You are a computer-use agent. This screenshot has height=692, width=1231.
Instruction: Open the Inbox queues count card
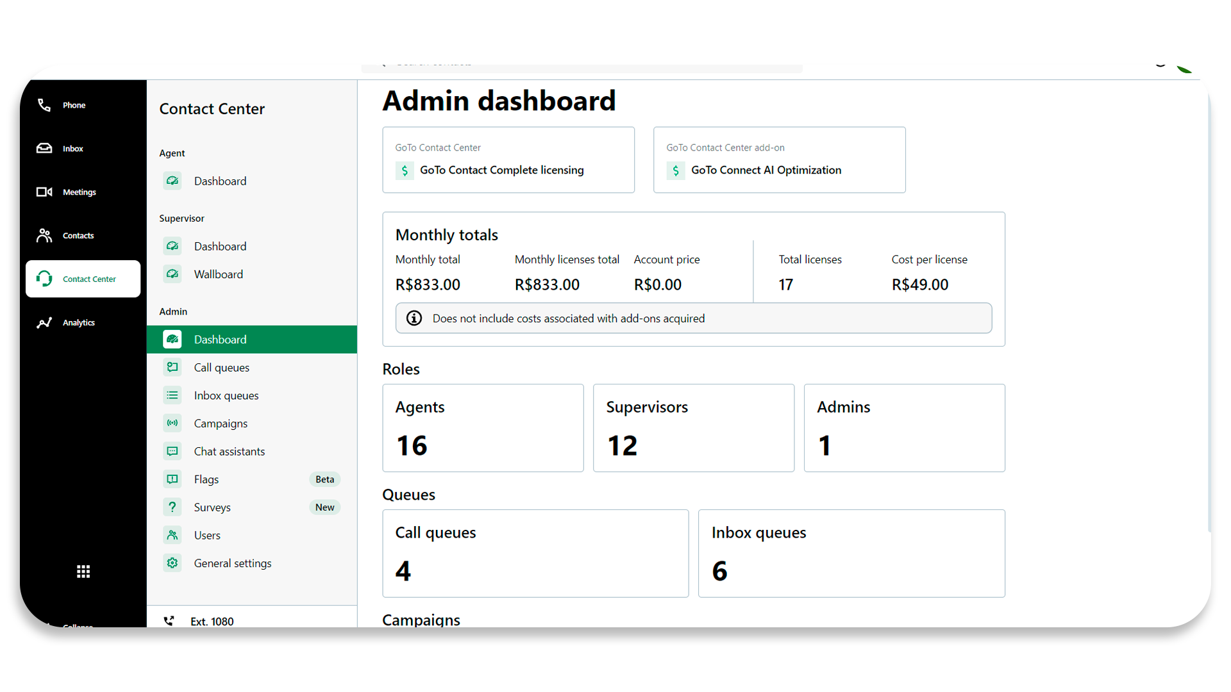(x=851, y=554)
